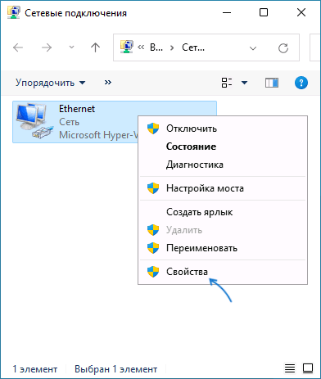Click the Back navigation arrow

click(x=18, y=47)
